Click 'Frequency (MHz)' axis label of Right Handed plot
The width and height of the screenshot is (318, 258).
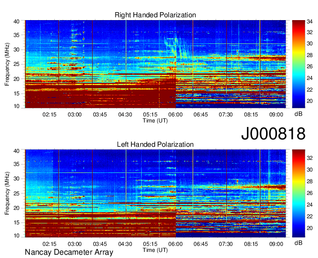click(x=7, y=64)
